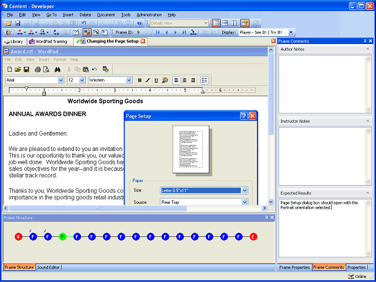Go to the previous frame

166,32
